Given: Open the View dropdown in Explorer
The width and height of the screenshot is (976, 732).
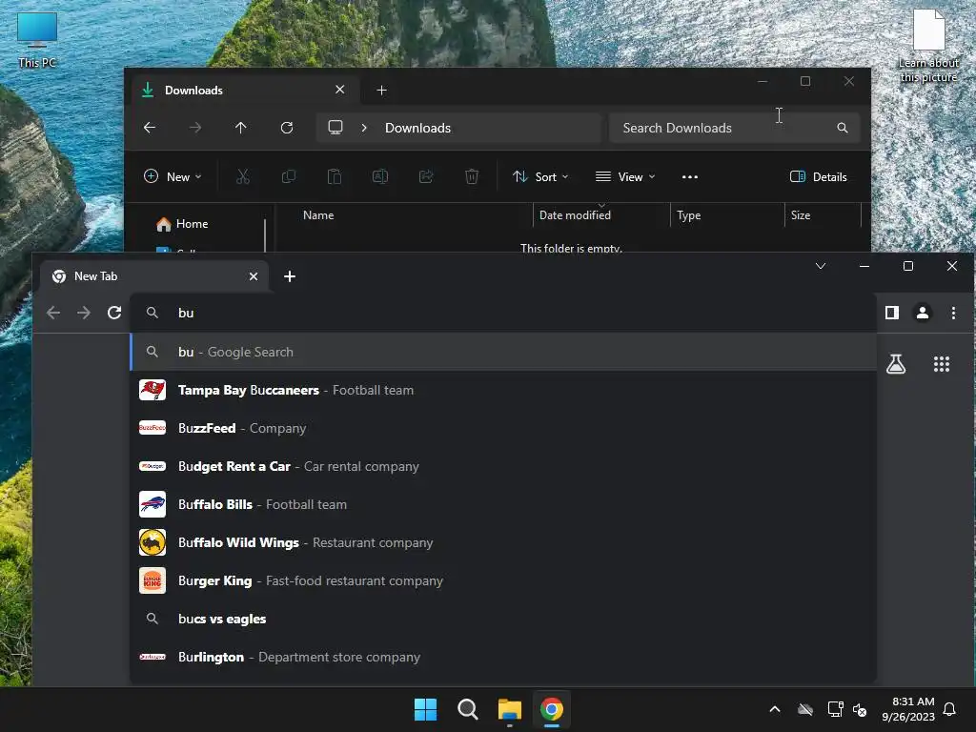Looking at the screenshot, I should pyautogui.click(x=625, y=176).
